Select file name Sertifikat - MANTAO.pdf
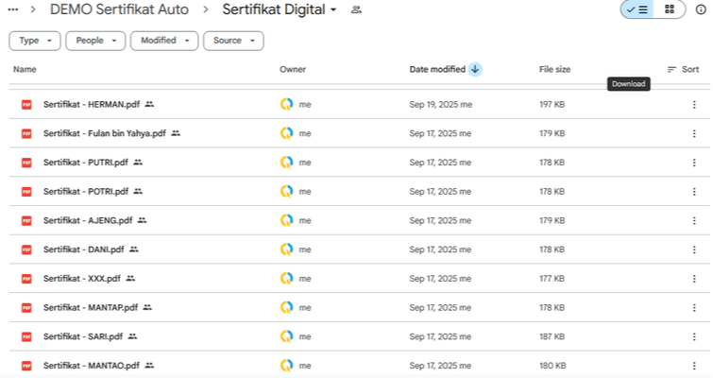The image size is (713, 378). pos(92,366)
